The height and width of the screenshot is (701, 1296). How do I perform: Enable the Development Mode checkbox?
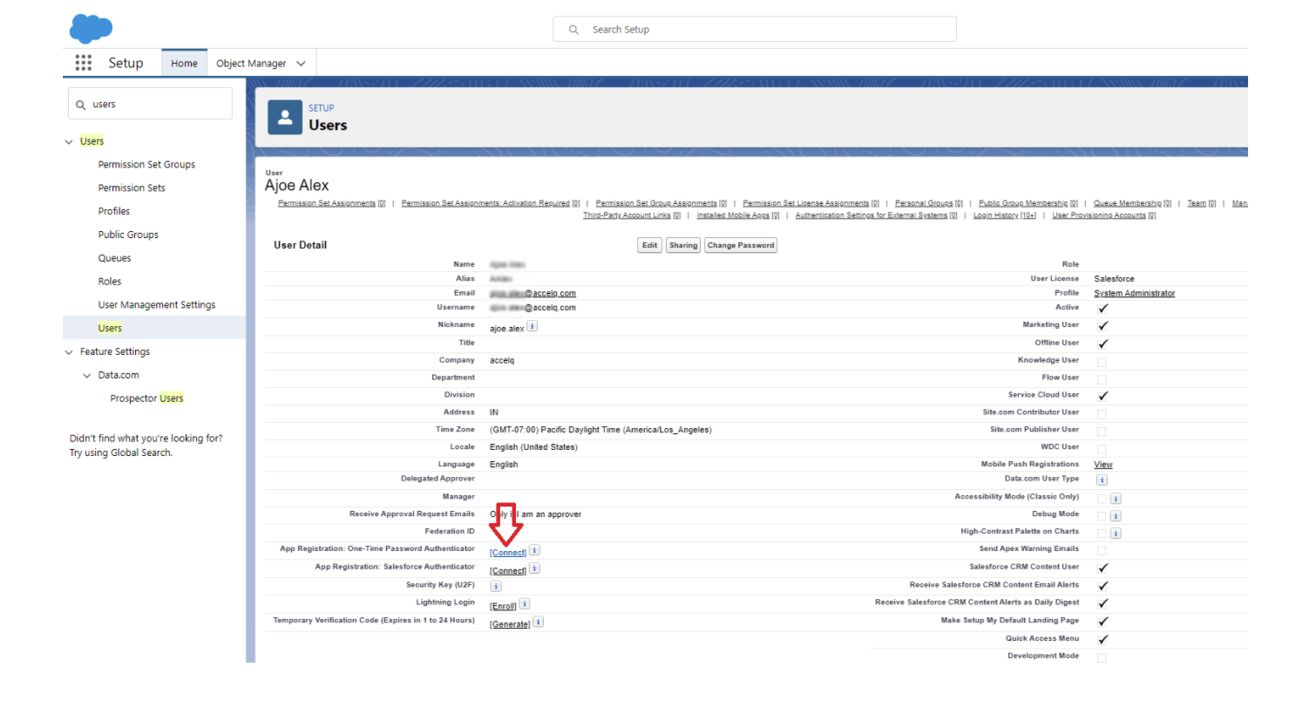tap(1102, 657)
